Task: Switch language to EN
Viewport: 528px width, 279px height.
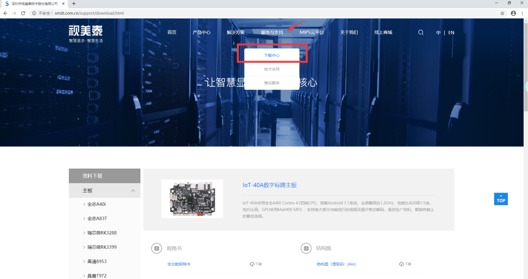Action: tap(451, 33)
